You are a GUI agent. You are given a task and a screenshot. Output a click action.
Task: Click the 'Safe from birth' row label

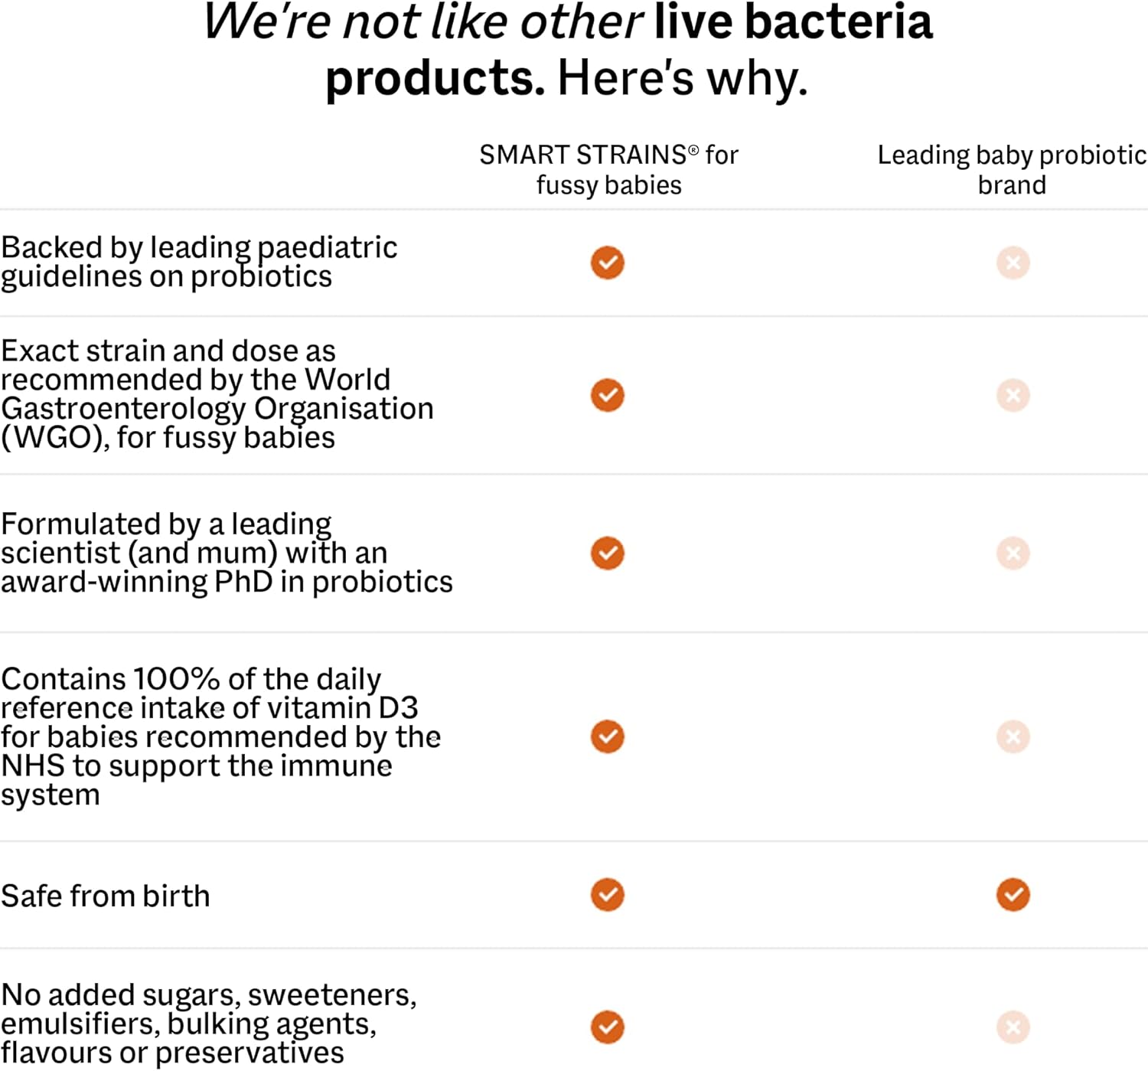click(106, 896)
